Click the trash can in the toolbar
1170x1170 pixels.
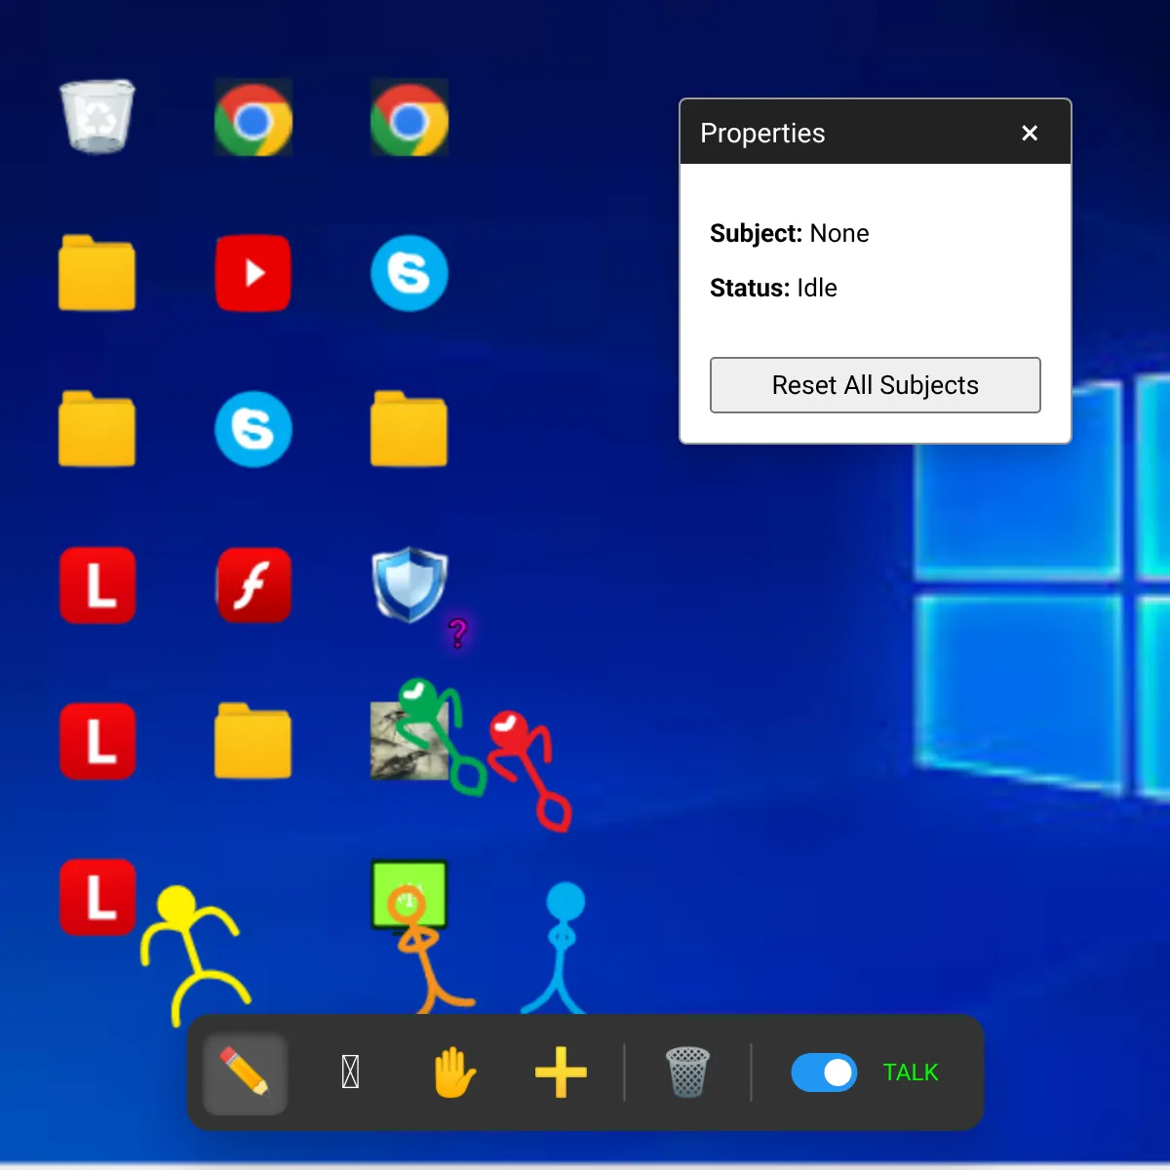click(687, 1072)
